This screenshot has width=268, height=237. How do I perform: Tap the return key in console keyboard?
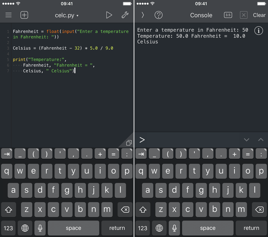click(251, 228)
